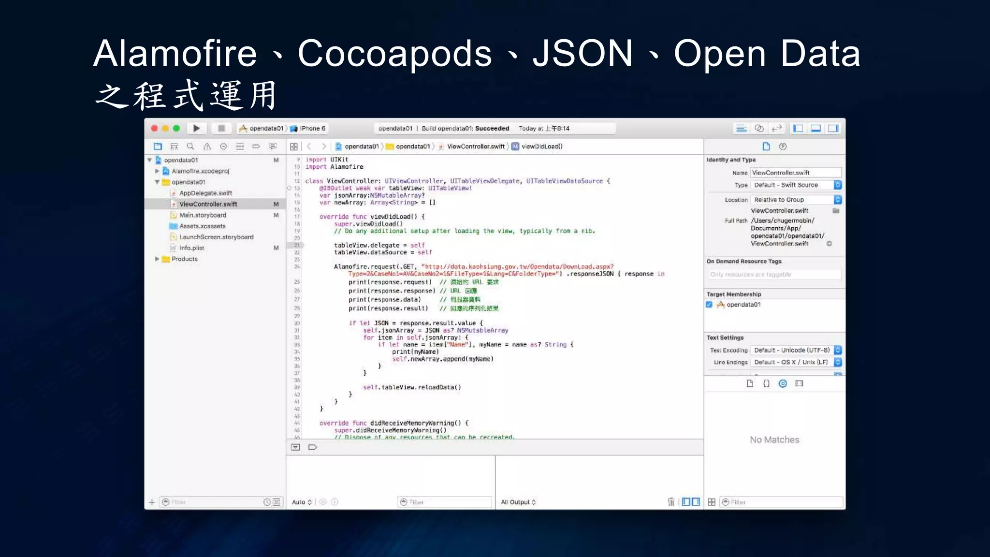990x557 pixels.
Task: Open the Auto variables view selector
Action: (302, 502)
